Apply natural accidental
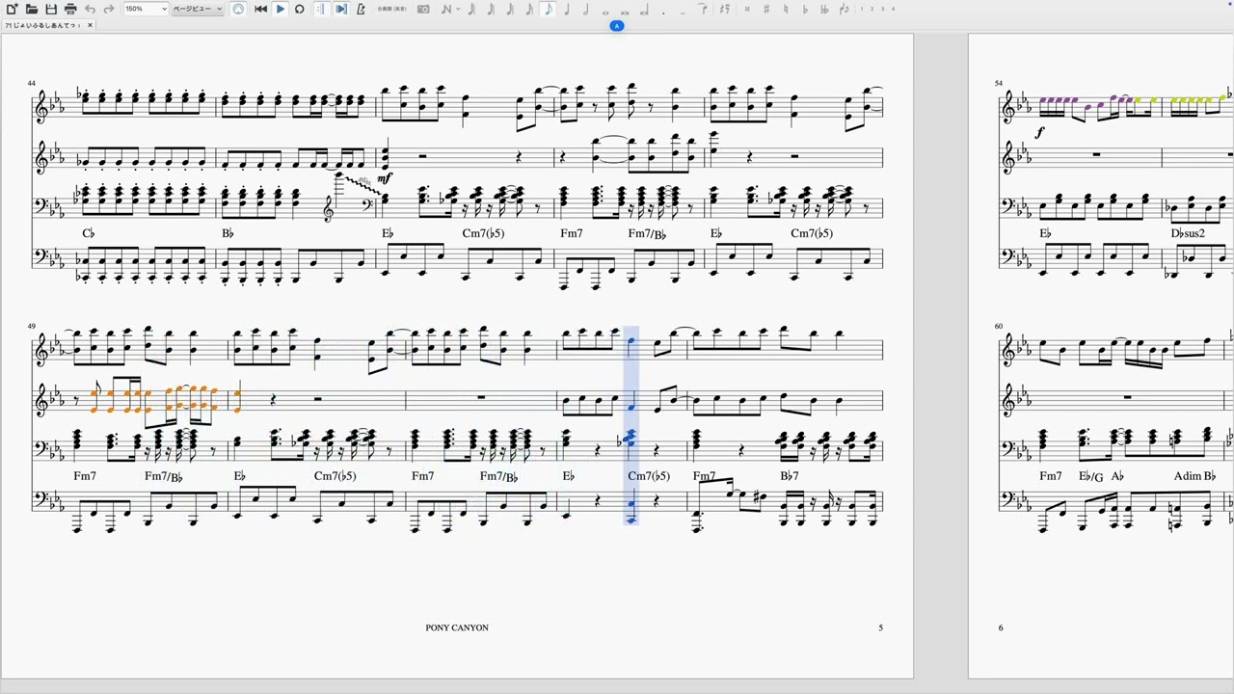This screenshot has width=1234, height=694. coord(786,9)
